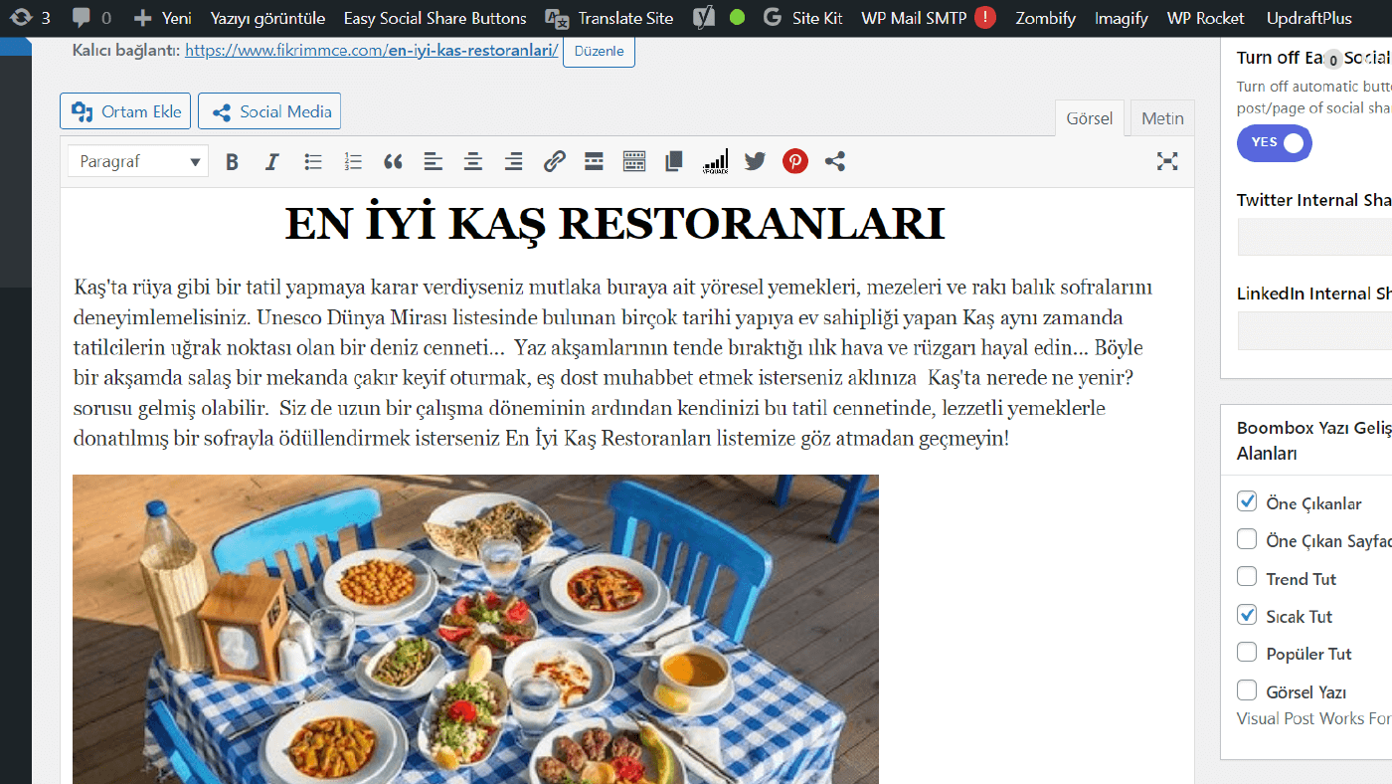Check the Trend Tut checkbox

click(x=1247, y=577)
